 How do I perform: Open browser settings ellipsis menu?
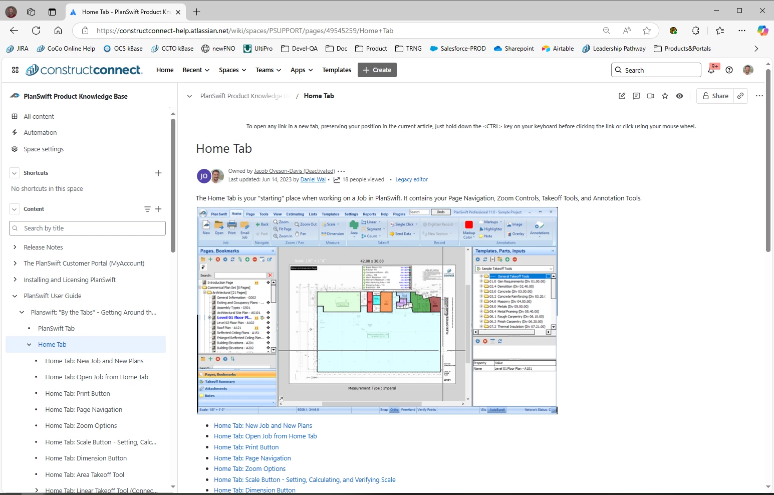coord(742,31)
